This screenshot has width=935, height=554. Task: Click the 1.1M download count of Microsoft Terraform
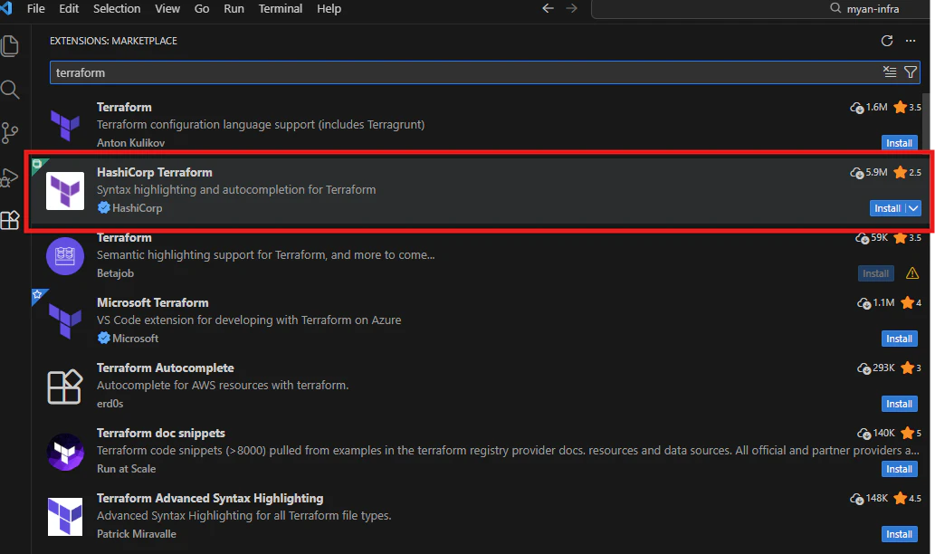pyautogui.click(x=876, y=303)
